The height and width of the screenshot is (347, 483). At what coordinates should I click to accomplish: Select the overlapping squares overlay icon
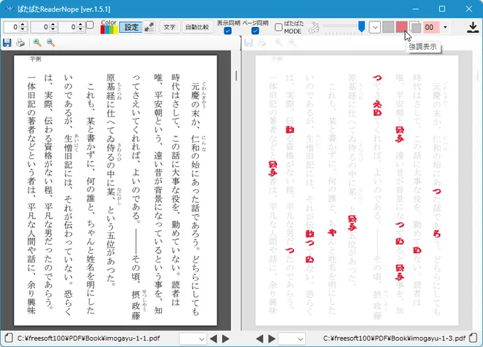pos(416,28)
